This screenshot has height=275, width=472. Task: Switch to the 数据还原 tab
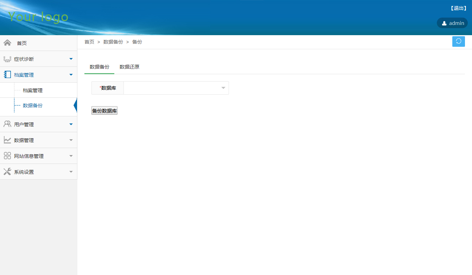[129, 67]
